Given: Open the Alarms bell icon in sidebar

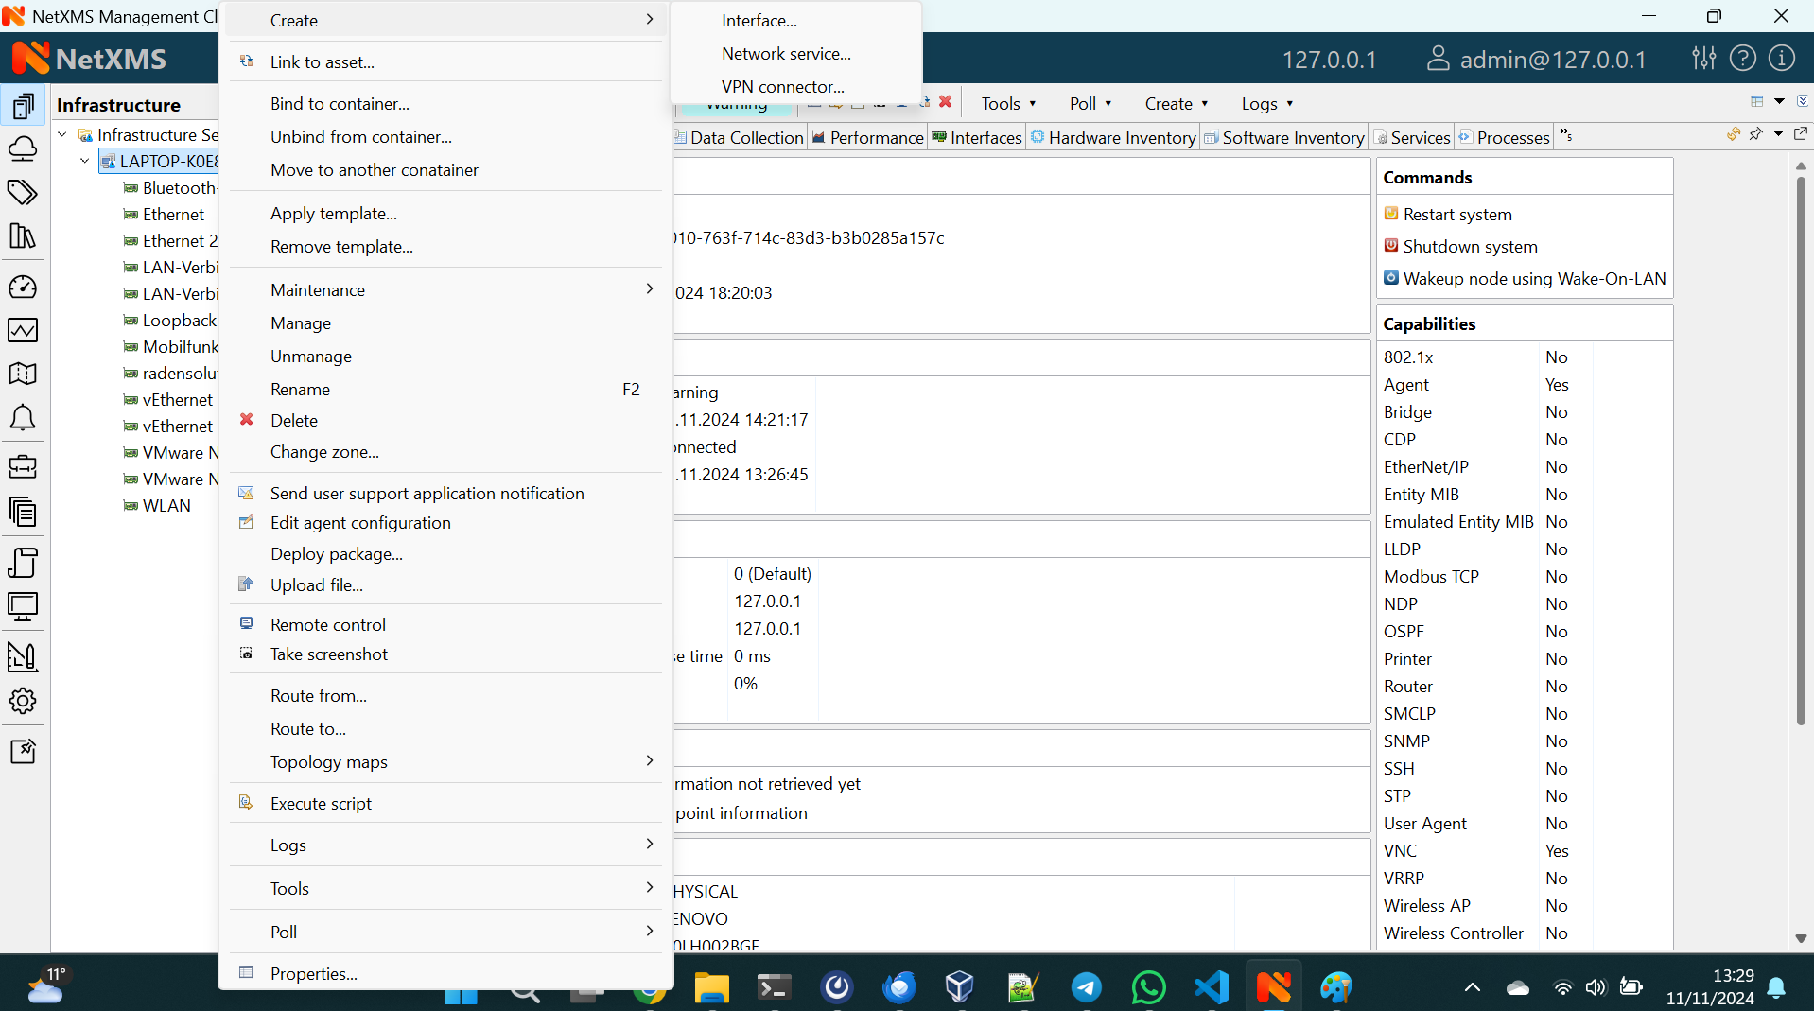Looking at the screenshot, I should tap(23, 418).
